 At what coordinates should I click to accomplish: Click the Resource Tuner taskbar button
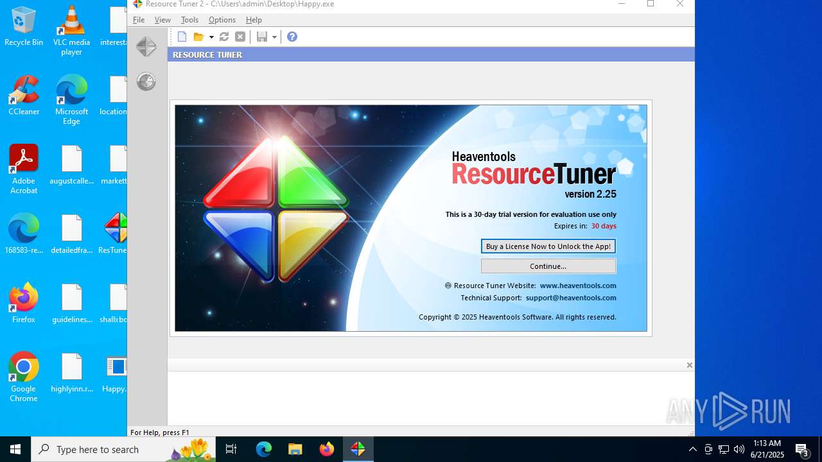(358, 449)
